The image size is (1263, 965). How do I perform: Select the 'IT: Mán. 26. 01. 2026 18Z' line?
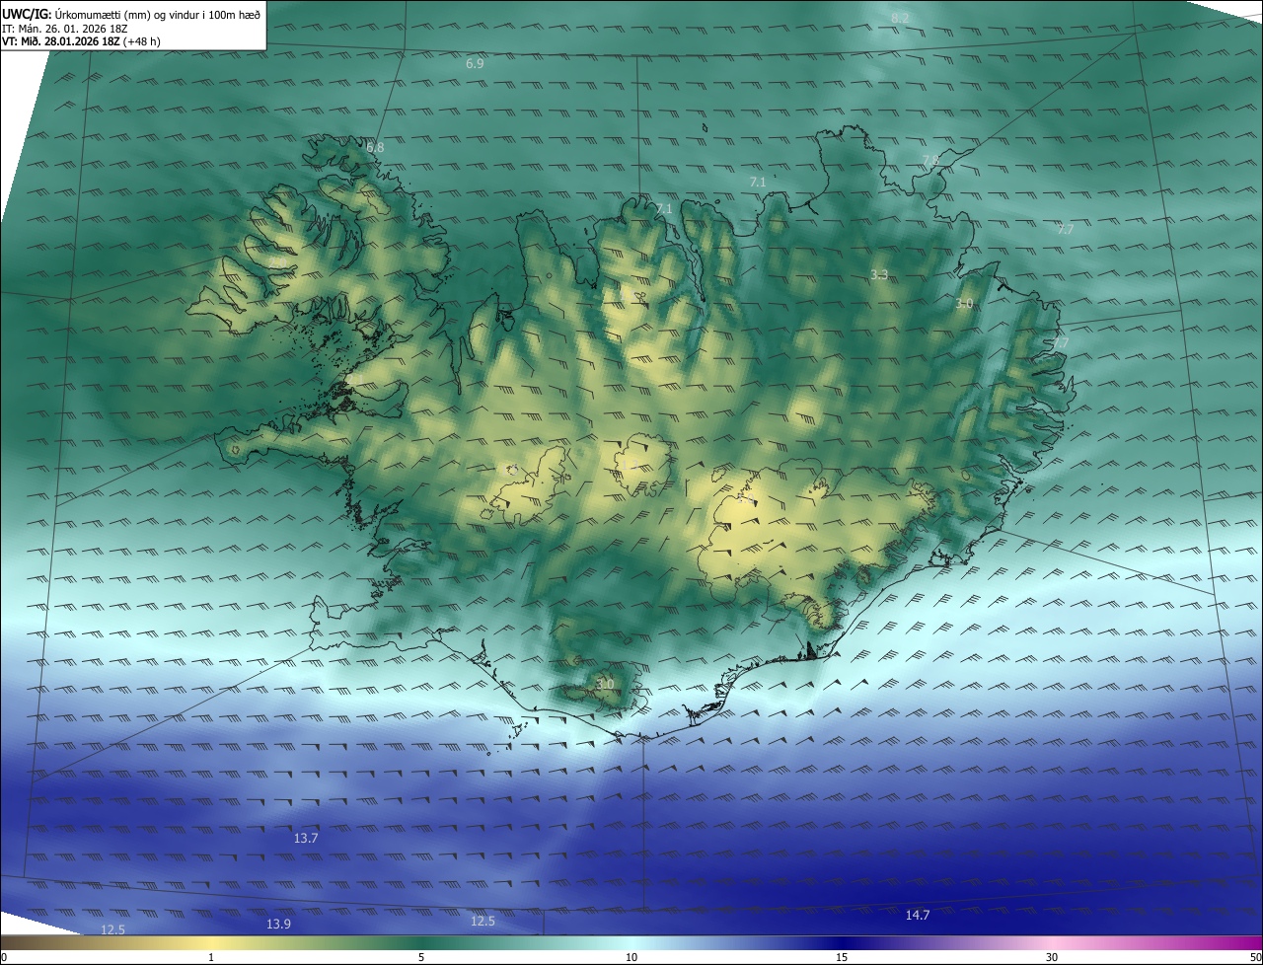tap(65, 29)
